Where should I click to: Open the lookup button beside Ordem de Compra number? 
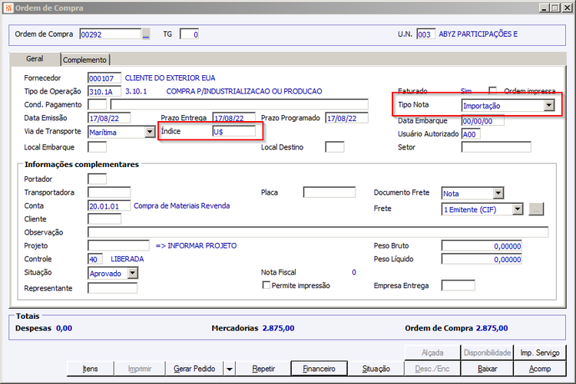click(x=146, y=34)
